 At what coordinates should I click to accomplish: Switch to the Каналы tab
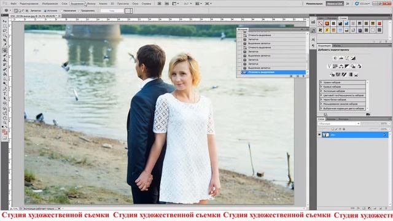pyautogui.click(x=331, y=119)
